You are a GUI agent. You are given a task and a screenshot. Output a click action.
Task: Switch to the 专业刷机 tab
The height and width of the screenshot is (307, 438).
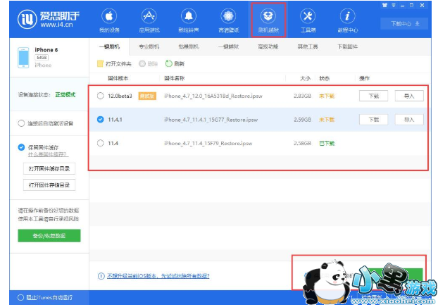tap(149, 46)
